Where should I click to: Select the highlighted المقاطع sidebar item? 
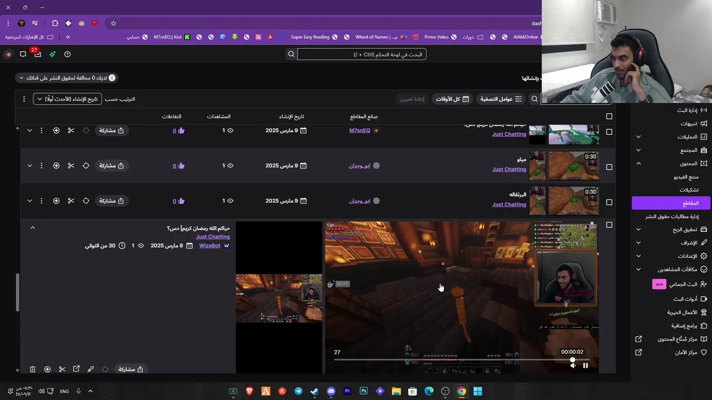coord(672,203)
